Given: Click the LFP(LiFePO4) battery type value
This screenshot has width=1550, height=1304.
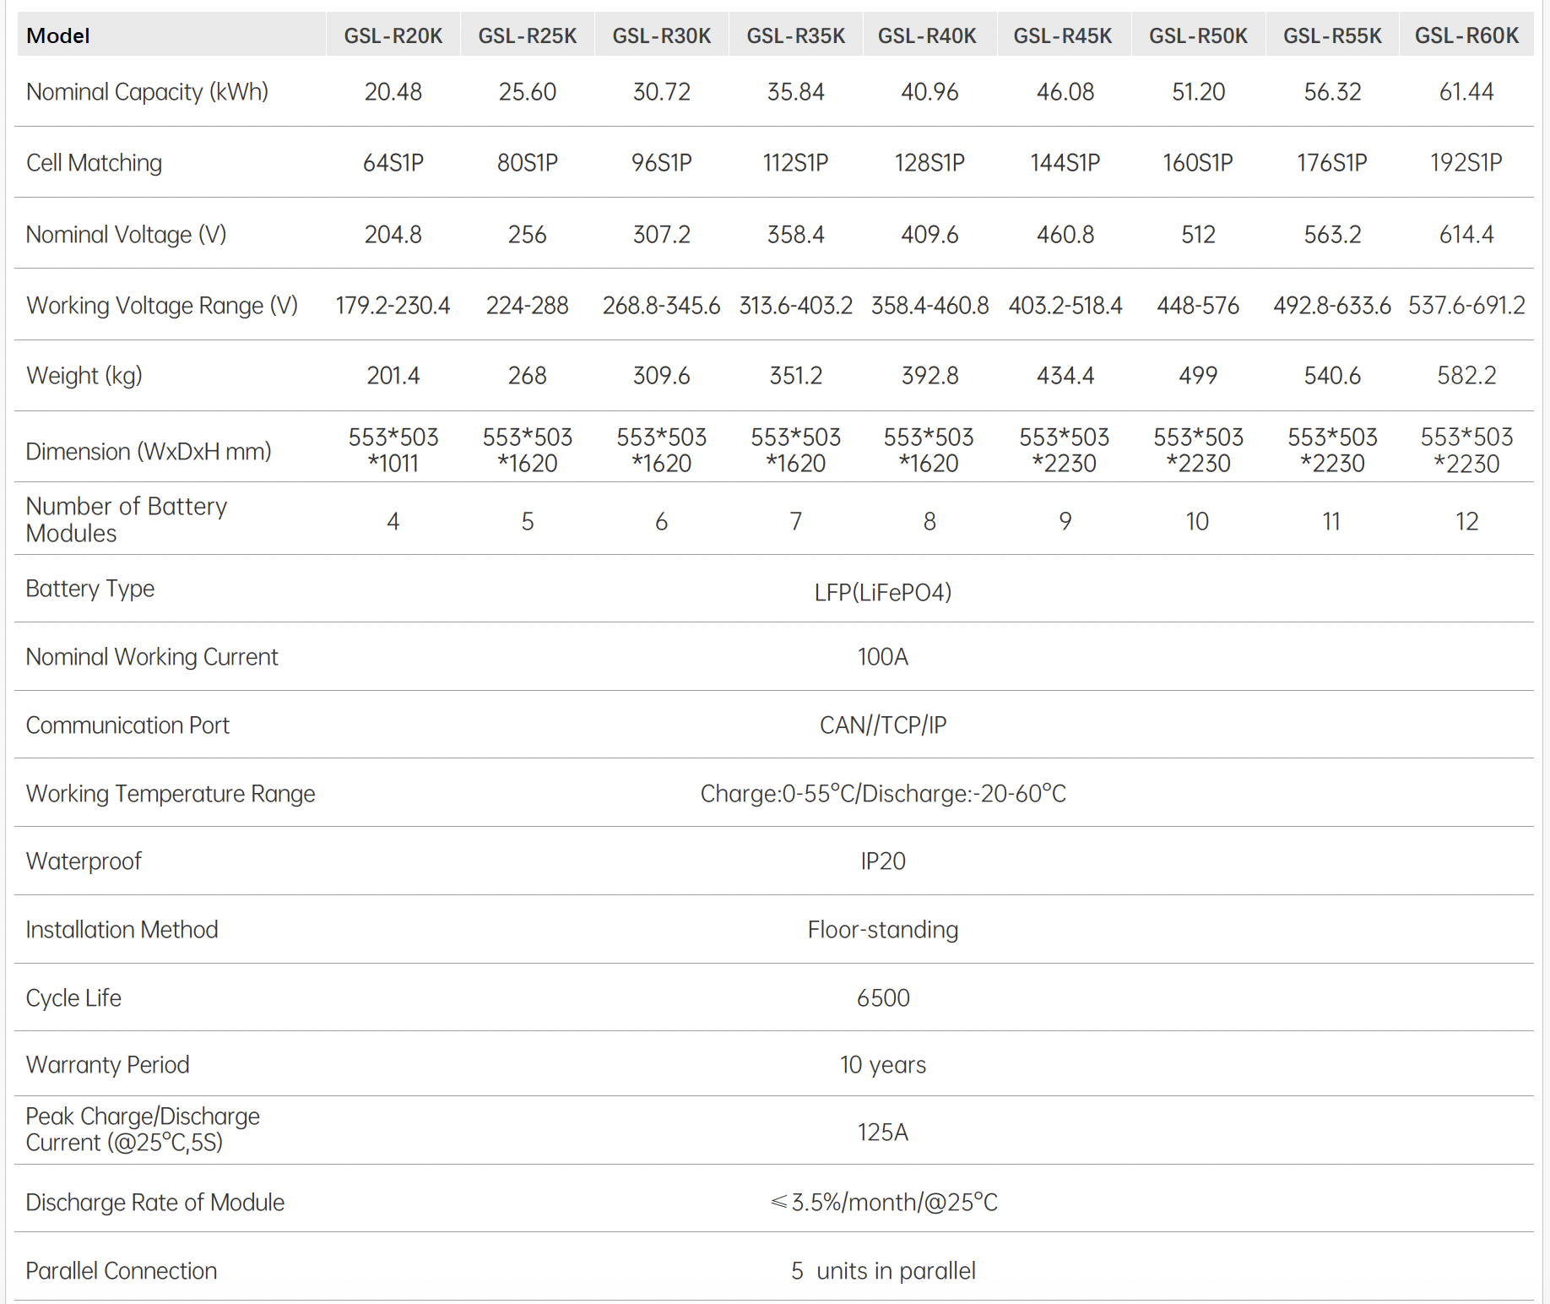Looking at the screenshot, I should (882, 592).
